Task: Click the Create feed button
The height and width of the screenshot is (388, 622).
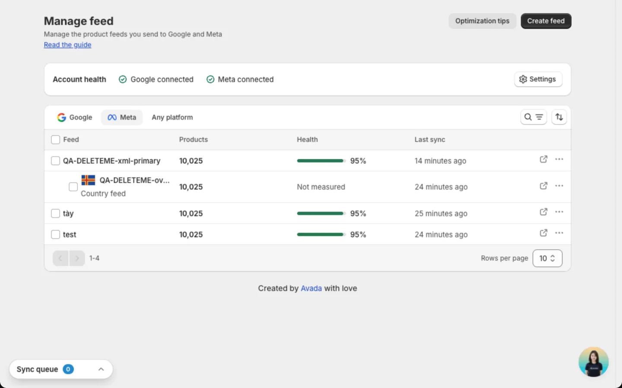Action: [x=546, y=21]
